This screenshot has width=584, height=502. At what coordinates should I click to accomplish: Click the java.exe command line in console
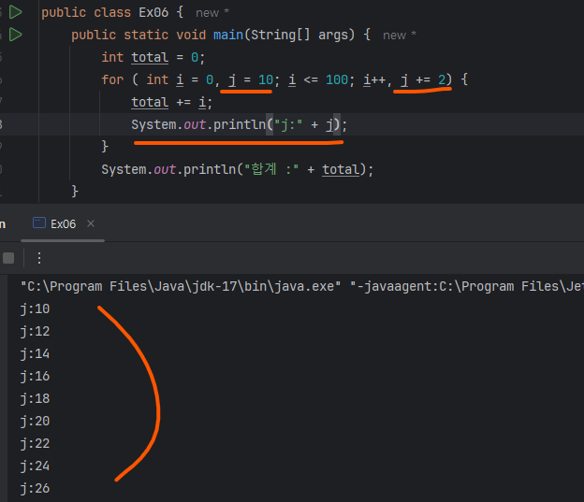pyautogui.click(x=301, y=286)
